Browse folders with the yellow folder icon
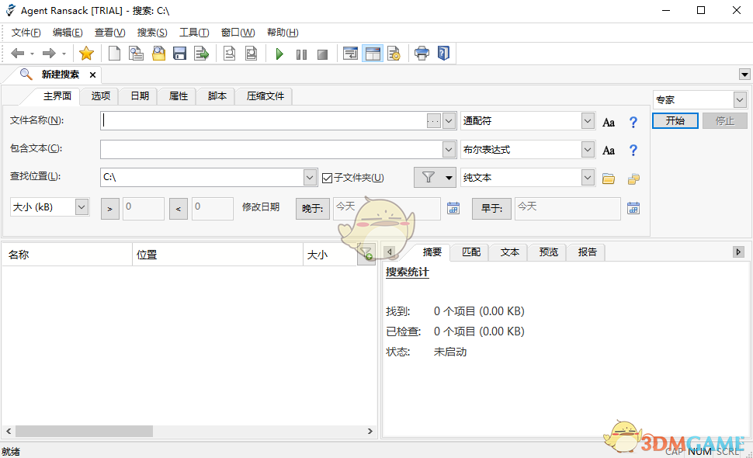 click(x=610, y=177)
